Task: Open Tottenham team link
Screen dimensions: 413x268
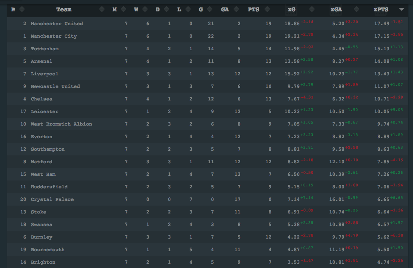Action: tap(45, 49)
